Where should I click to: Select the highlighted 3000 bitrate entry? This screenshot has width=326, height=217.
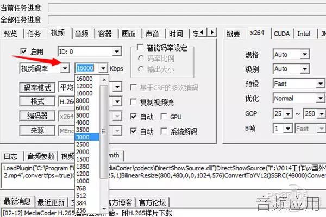(87, 137)
